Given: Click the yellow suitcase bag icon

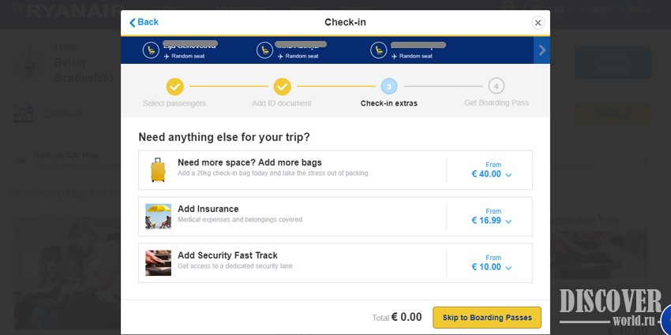Looking at the screenshot, I should pyautogui.click(x=158, y=169).
